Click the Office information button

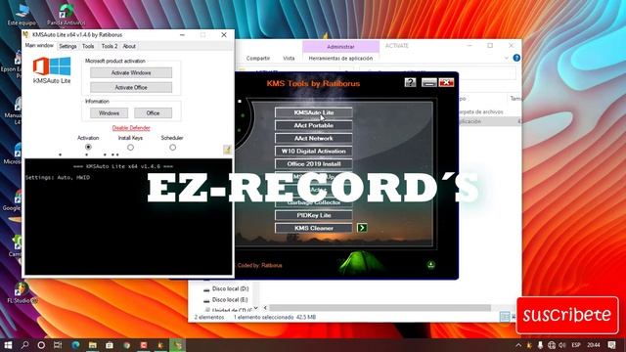click(x=153, y=113)
